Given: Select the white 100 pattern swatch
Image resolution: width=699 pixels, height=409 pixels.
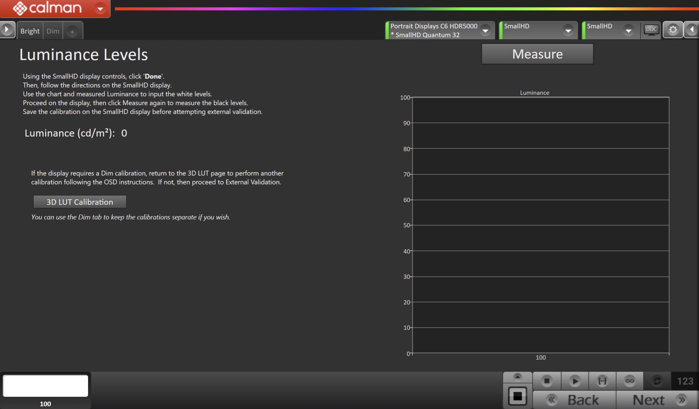Looking at the screenshot, I should click(x=45, y=386).
